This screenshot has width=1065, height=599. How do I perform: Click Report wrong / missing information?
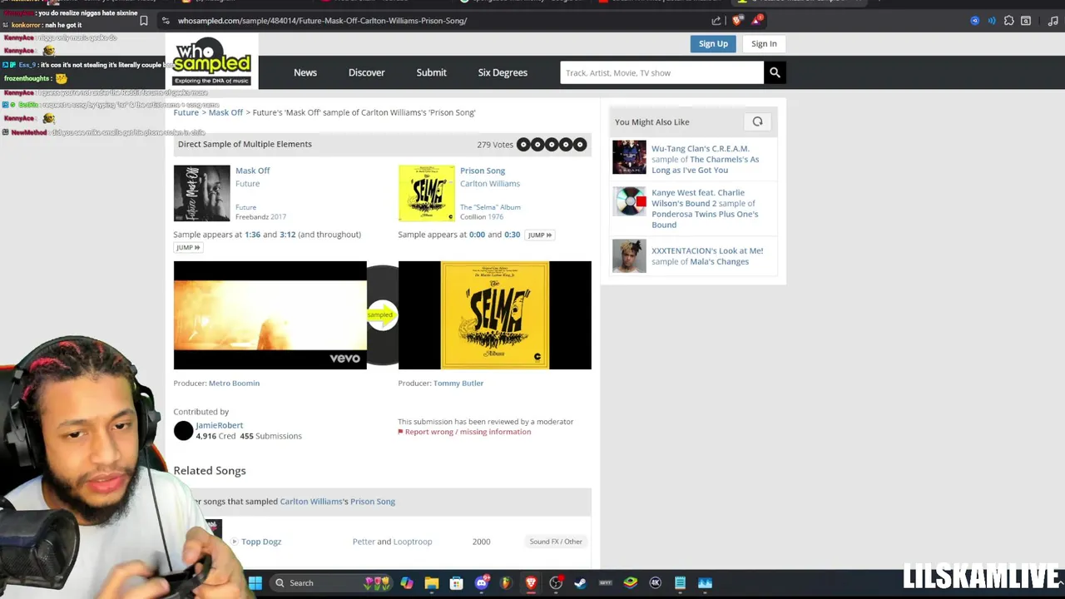tap(468, 432)
